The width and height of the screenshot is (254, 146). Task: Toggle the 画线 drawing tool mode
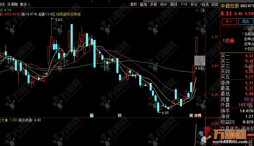pyautogui.click(x=174, y=4)
